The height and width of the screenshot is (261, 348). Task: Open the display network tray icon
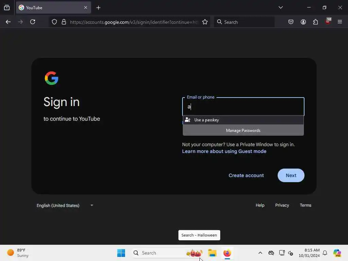point(282,253)
